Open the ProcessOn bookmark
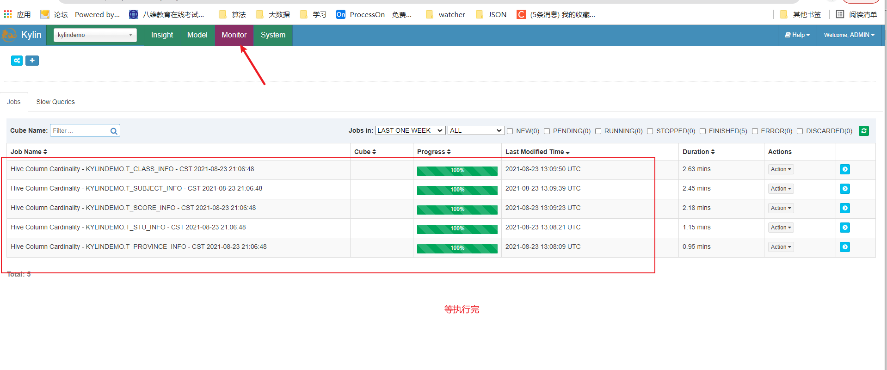This screenshot has width=887, height=370. [x=374, y=14]
